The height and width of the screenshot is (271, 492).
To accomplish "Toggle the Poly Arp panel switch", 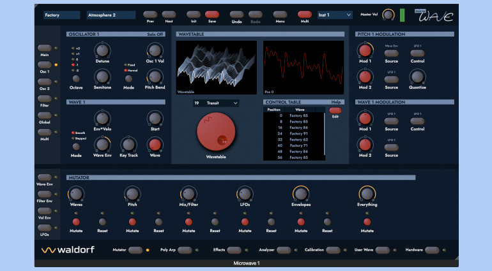I will (185, 250).
